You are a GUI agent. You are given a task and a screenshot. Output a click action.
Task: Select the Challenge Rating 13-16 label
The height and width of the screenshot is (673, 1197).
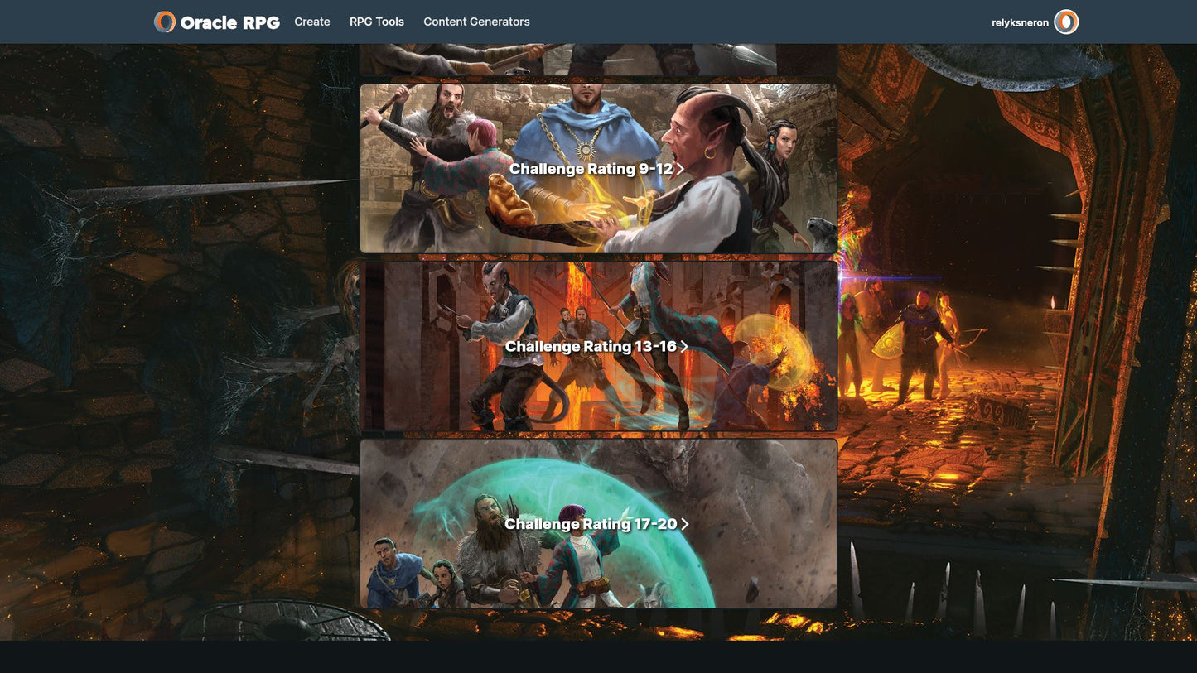tap(591, 347)
